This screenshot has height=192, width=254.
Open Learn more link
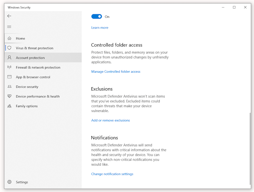100,28
